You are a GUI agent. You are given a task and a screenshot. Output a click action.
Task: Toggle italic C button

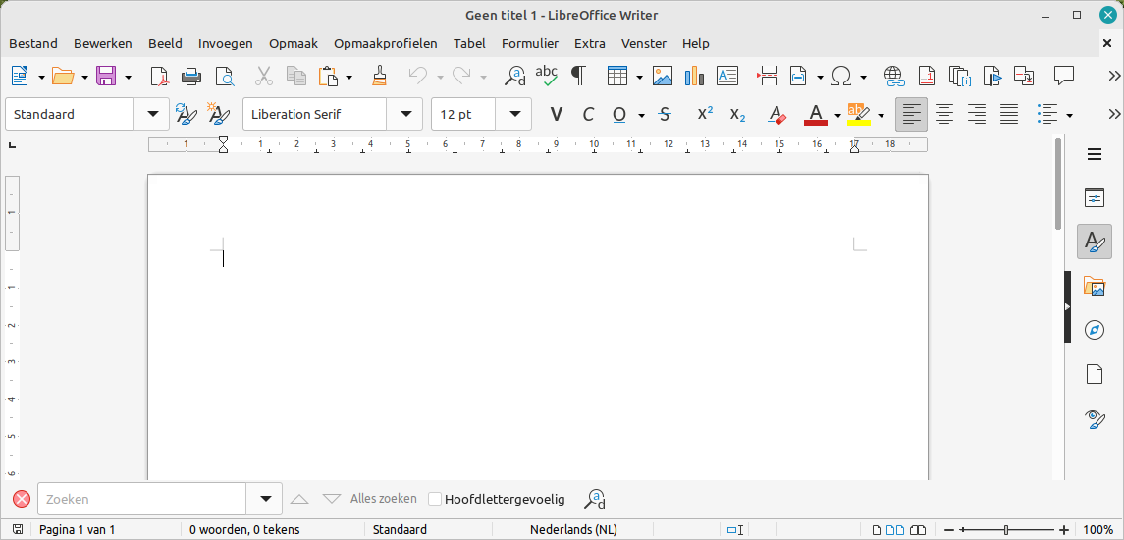(588, 114)
